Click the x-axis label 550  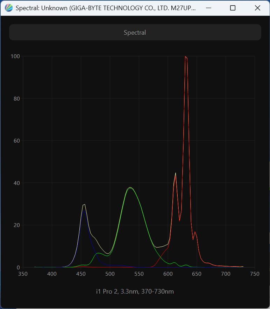point(139,274)
